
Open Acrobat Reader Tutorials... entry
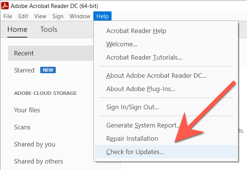tap(166, 57)
